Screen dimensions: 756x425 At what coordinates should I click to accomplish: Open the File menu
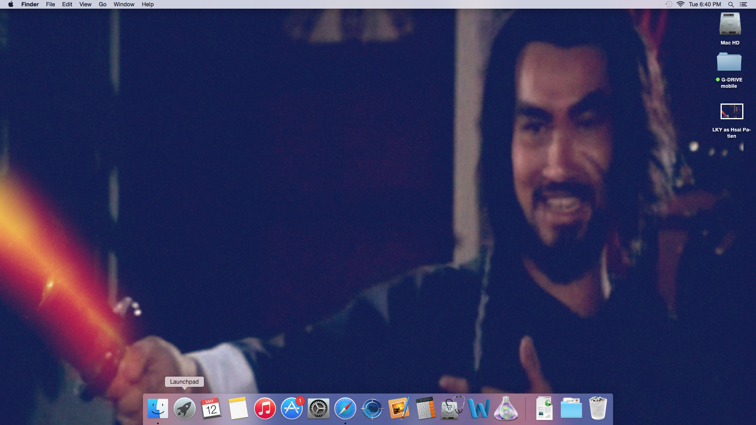pyautogui.click(x=50, y=4)
